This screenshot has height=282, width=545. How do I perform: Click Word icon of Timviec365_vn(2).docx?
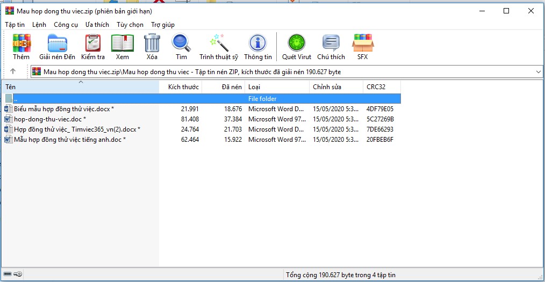(x=9, y=129)
